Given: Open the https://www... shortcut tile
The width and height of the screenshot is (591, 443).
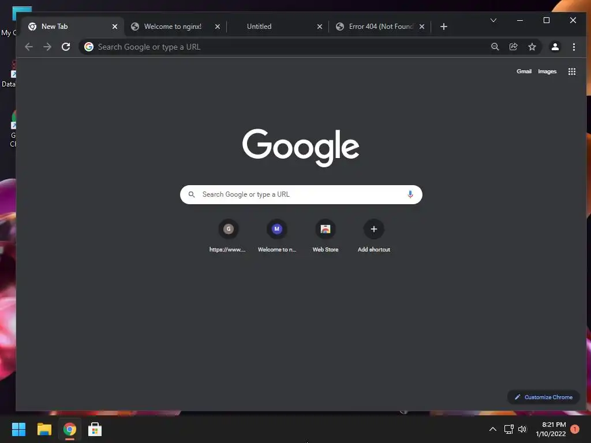Looking at the screenshot, I should [x=227, y=236].
